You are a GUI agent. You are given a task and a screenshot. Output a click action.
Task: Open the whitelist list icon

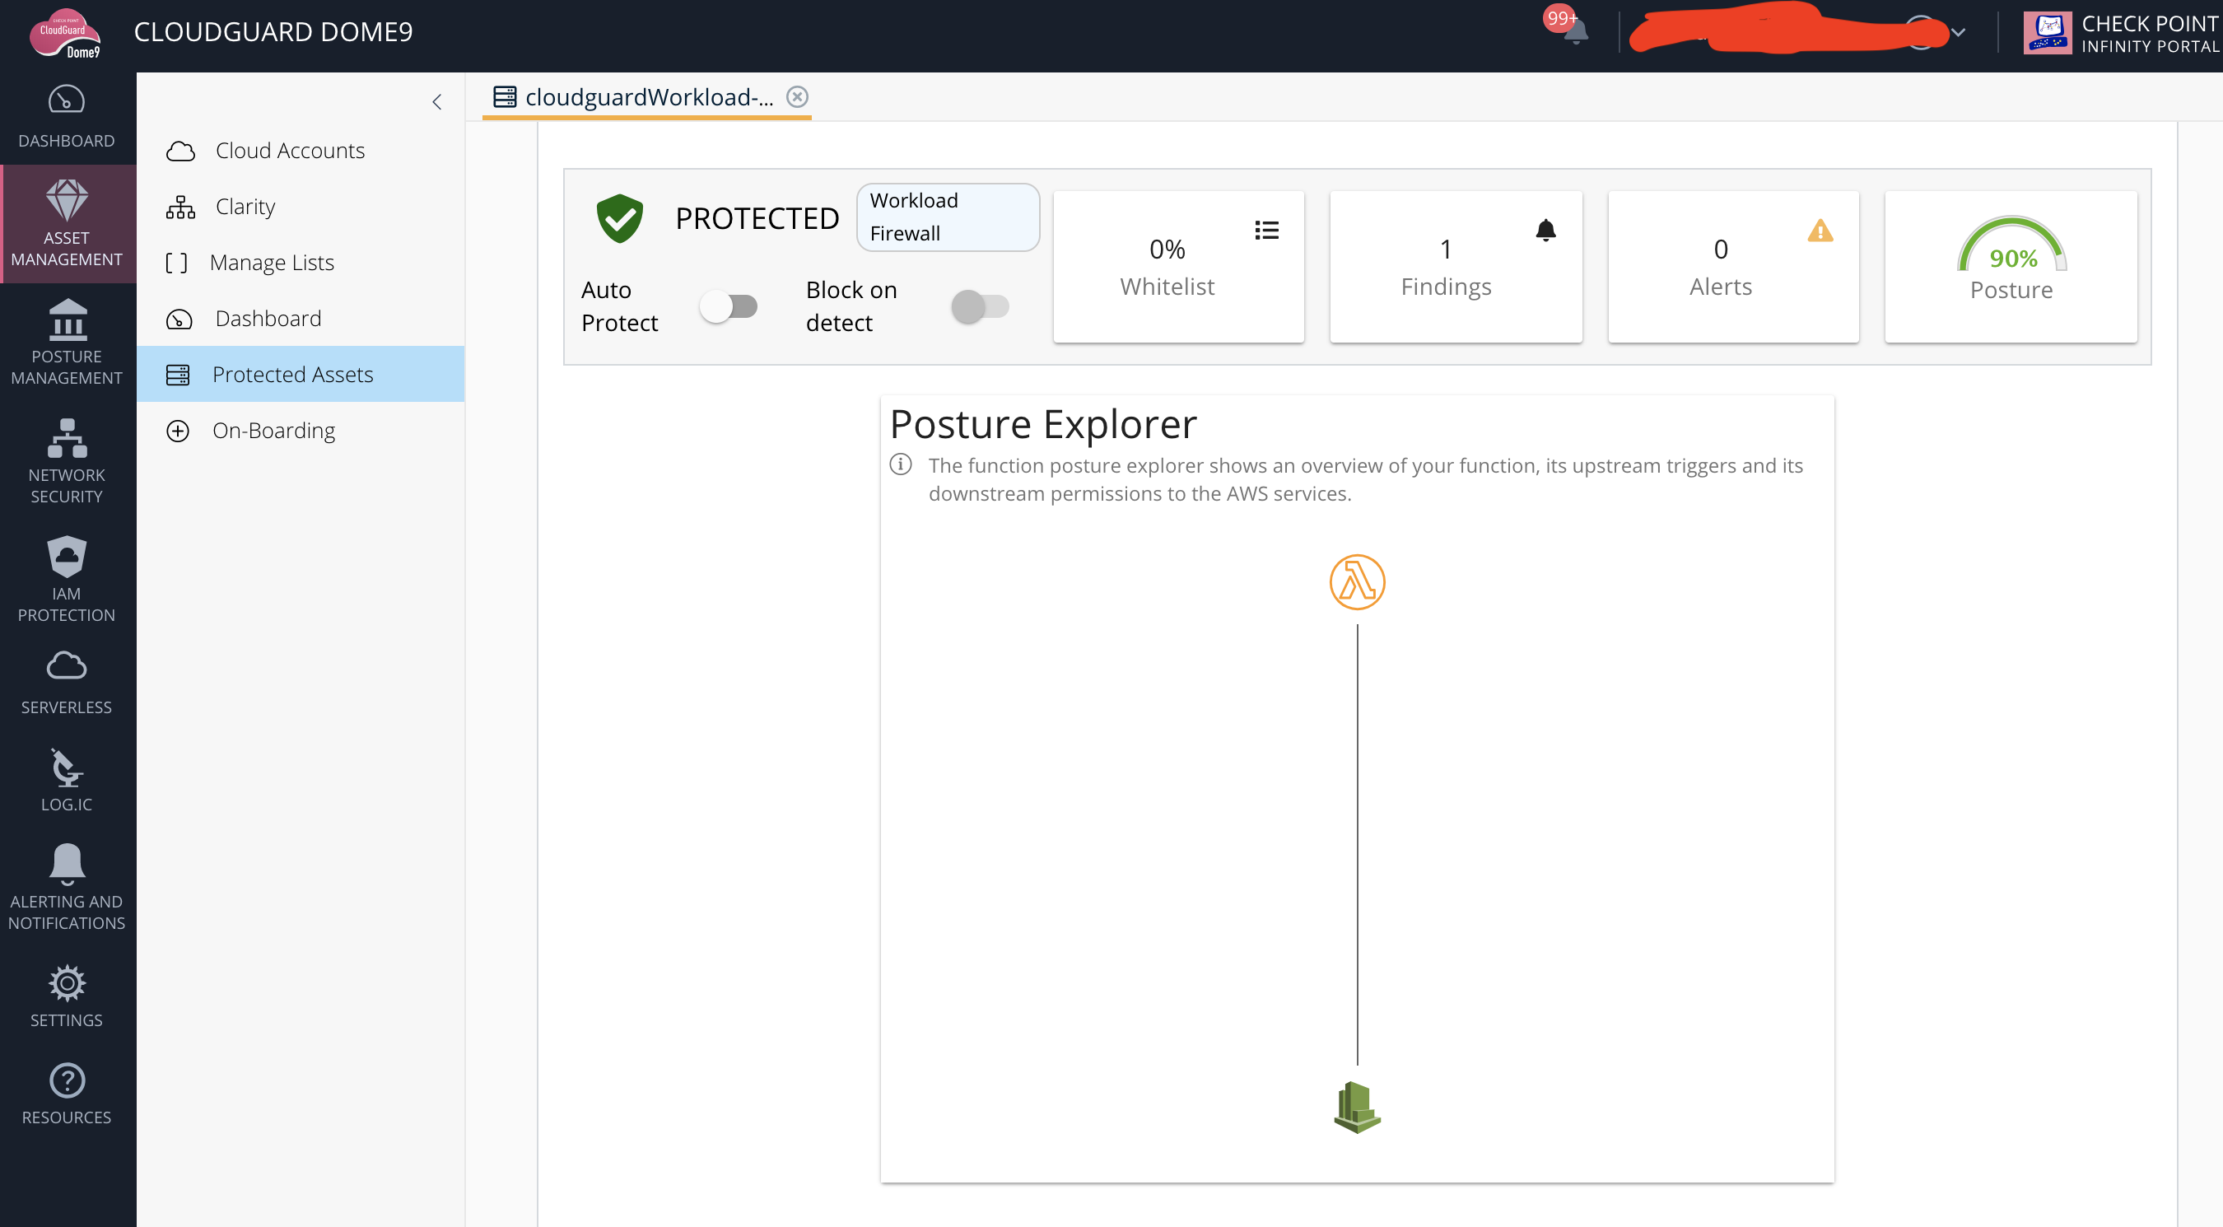click(1266, 231)
